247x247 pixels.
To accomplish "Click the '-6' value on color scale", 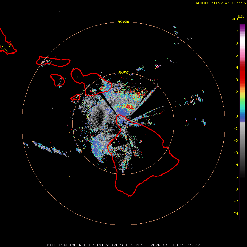I will pos(236,189).
